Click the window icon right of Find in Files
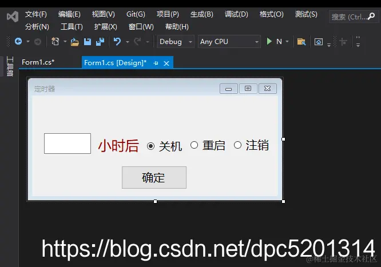 319,42
